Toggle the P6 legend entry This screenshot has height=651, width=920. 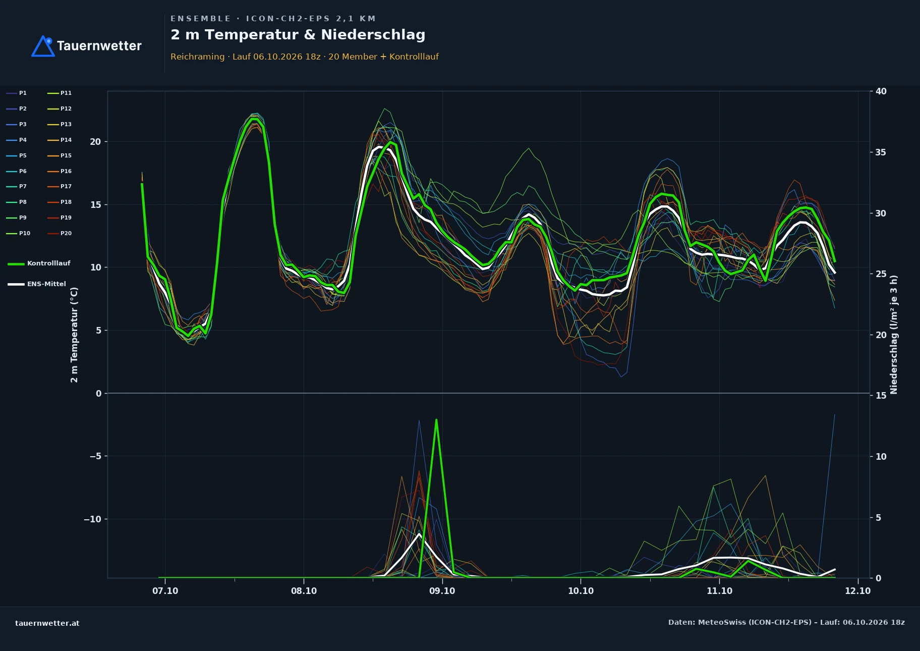pos(17,172)
